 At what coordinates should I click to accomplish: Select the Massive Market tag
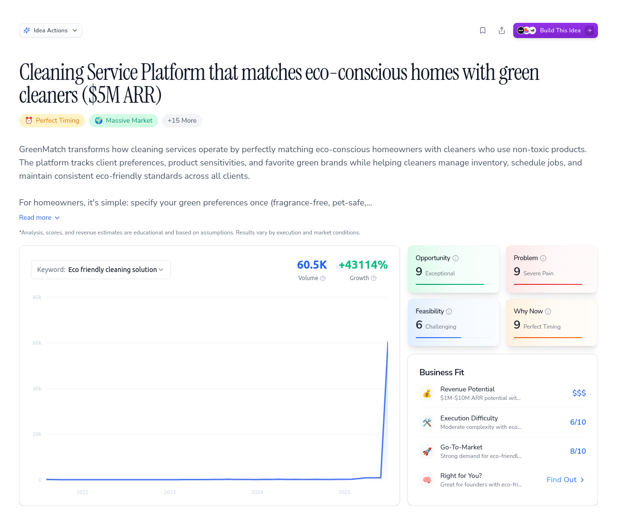(x=123, y=121)
